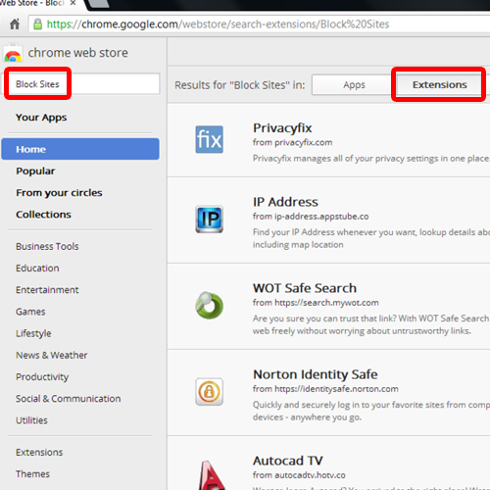Browse the Lifestyle category

click(x=33, y=333)
